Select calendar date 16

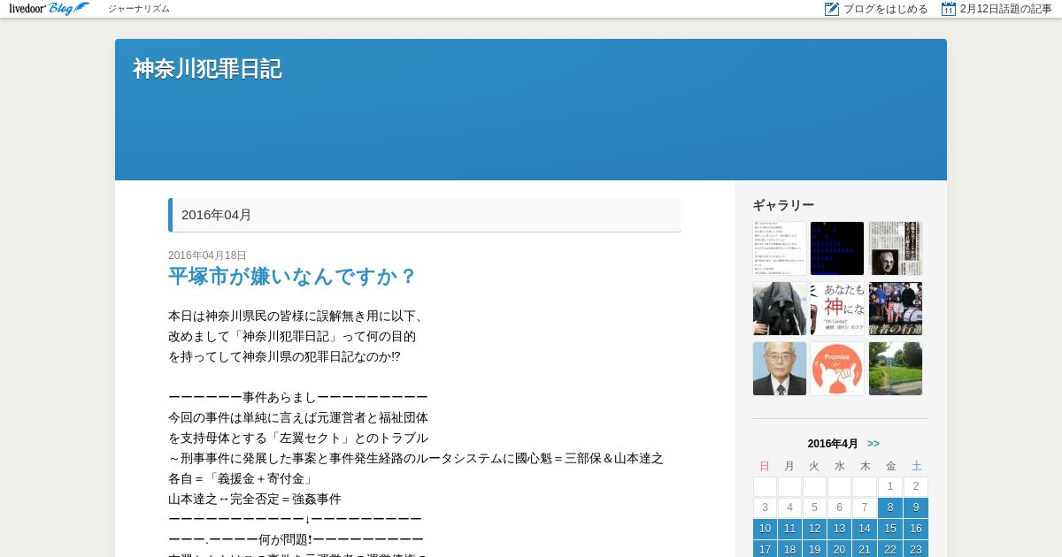click(916, 529)
